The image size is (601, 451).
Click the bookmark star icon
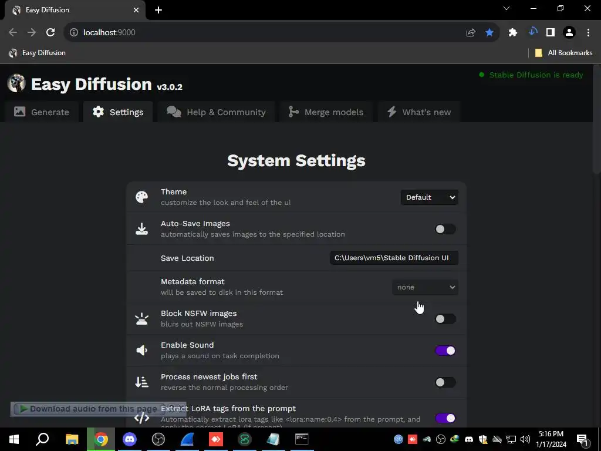point(489,32)
